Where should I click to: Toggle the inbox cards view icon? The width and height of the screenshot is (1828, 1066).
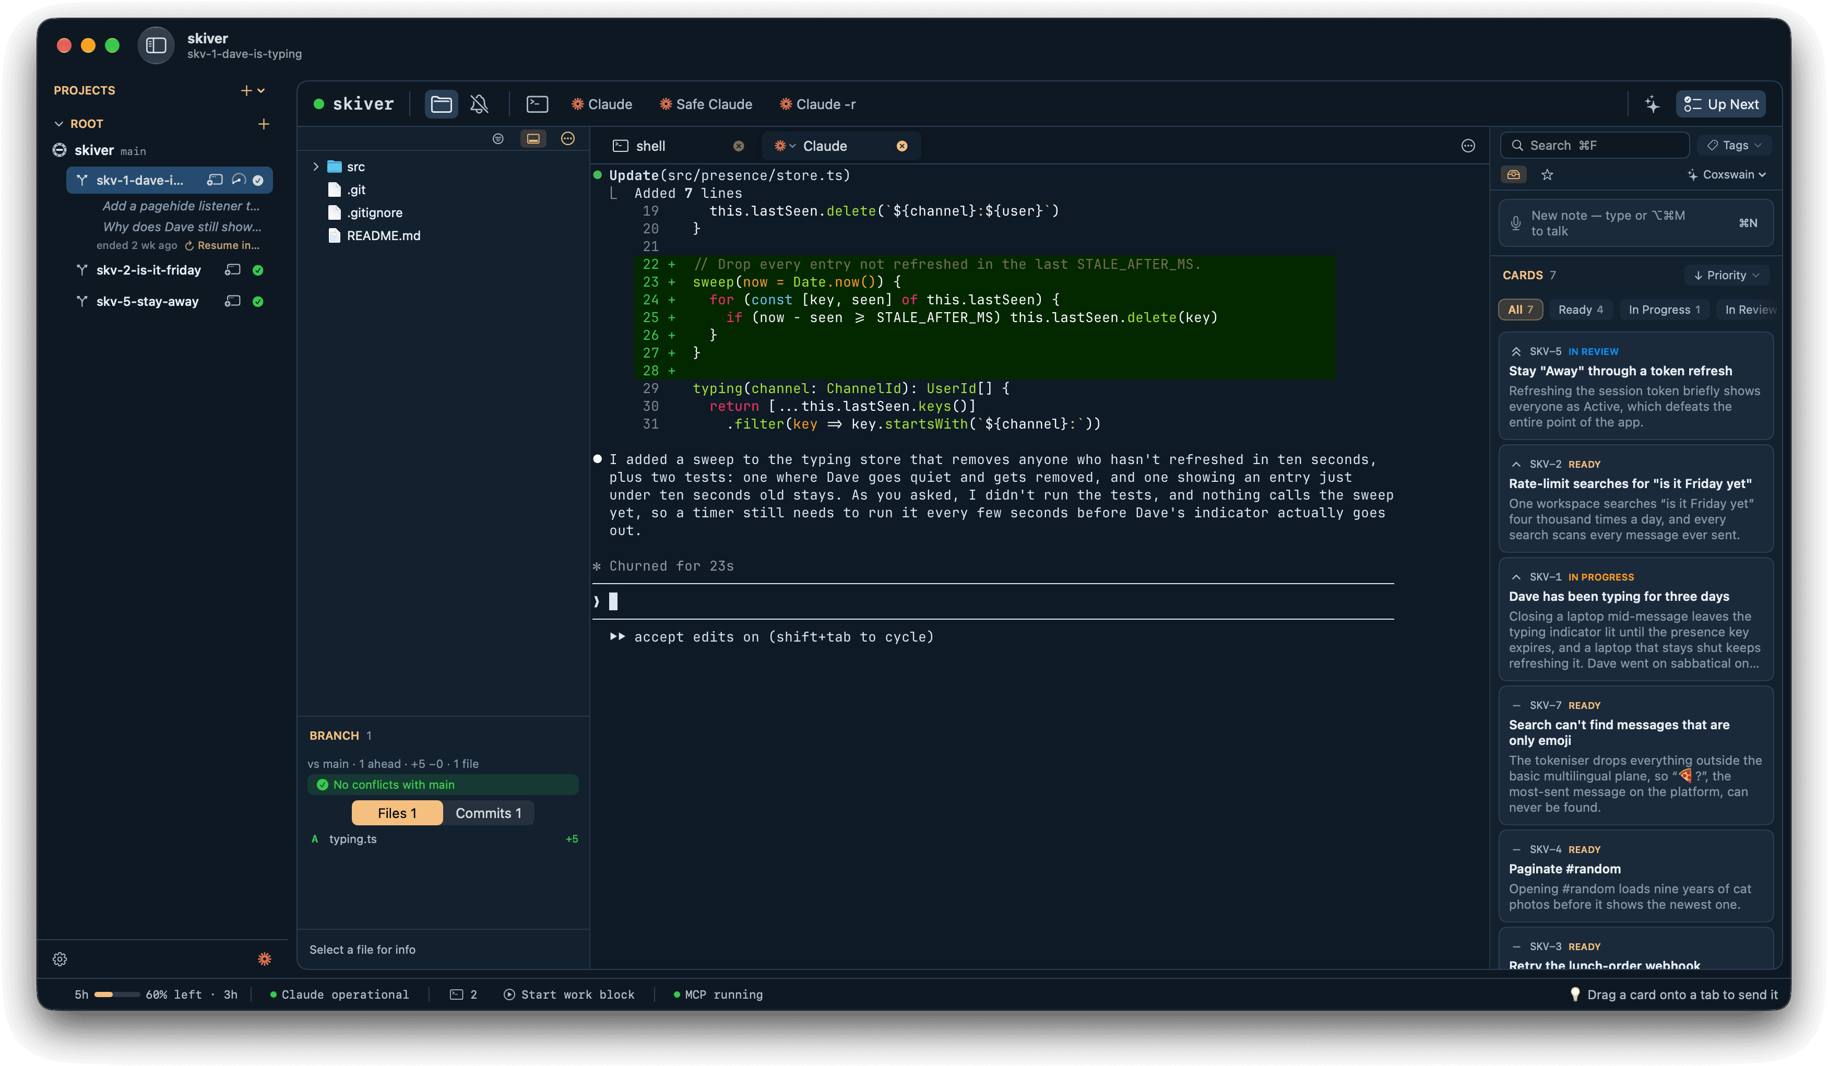[1513, 174]
